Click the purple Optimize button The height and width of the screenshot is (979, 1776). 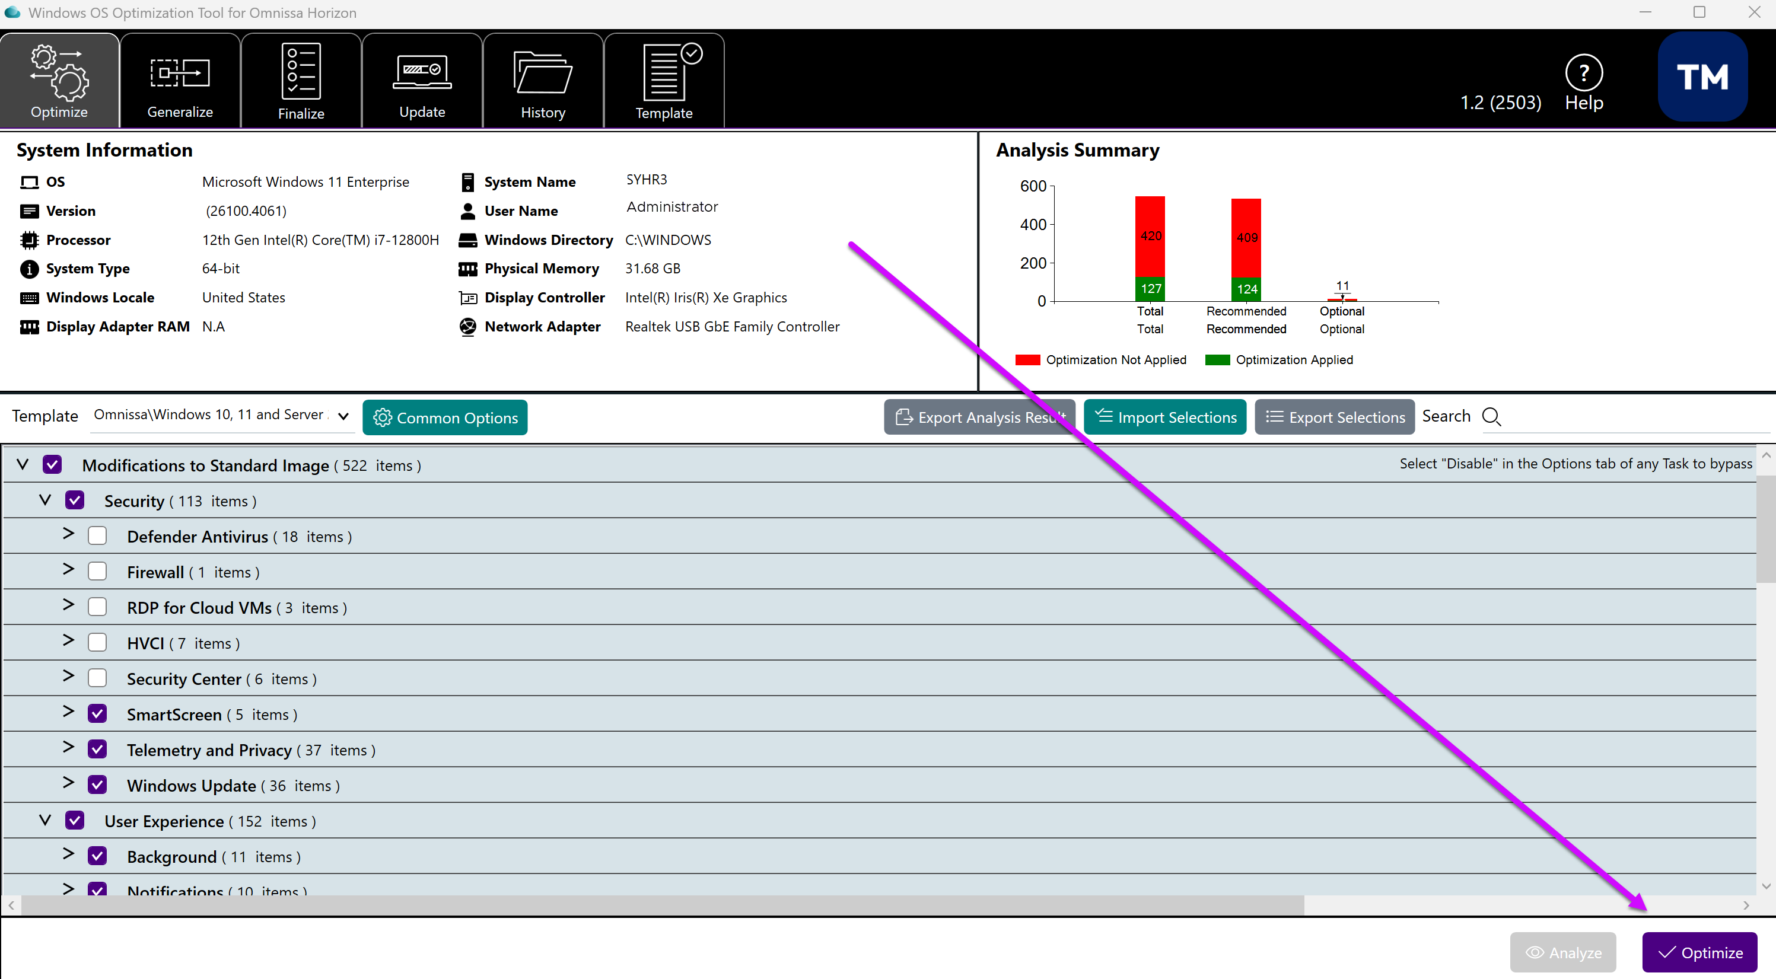point(1700,953)
